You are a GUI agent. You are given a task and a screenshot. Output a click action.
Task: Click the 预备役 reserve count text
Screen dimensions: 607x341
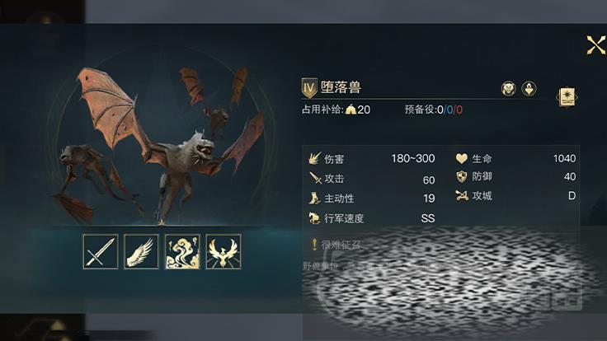(x=433, y=110)
